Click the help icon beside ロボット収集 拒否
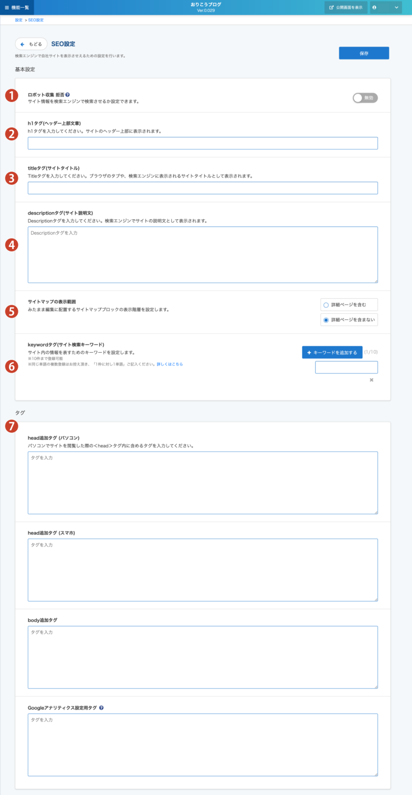This screenshot has width=412, height=795. 68,95
